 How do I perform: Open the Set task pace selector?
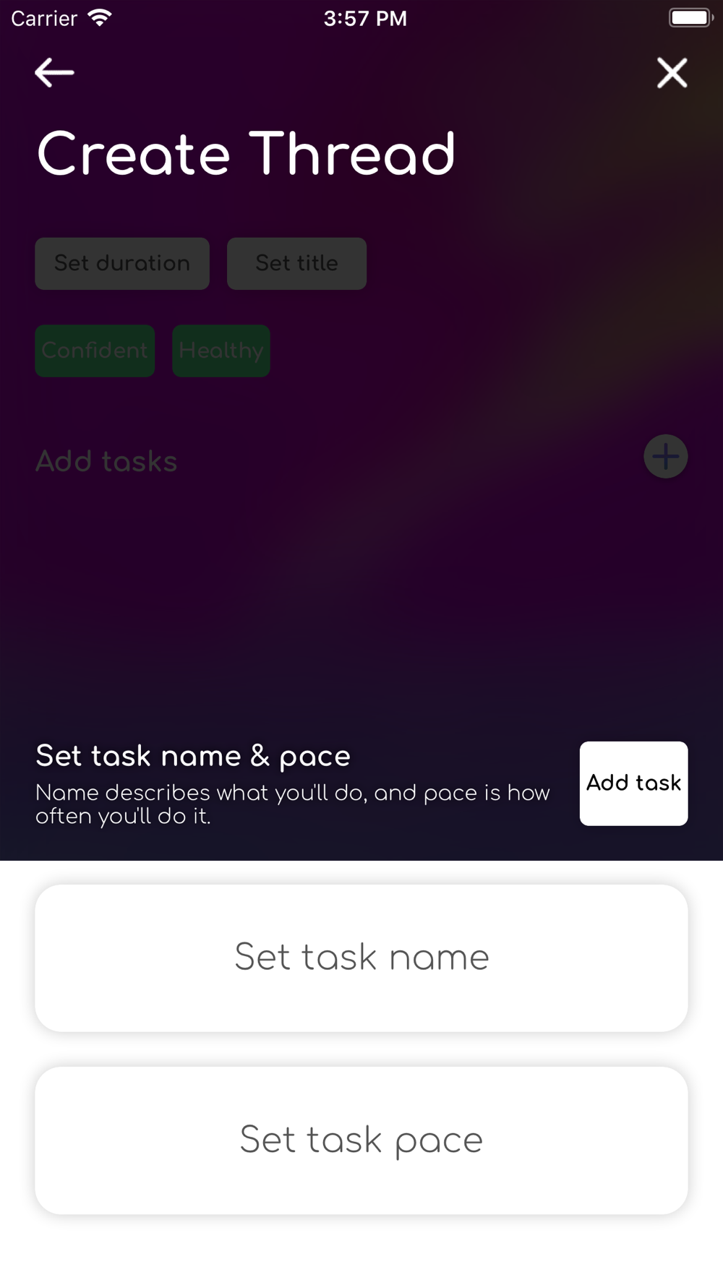(361, 1140)
